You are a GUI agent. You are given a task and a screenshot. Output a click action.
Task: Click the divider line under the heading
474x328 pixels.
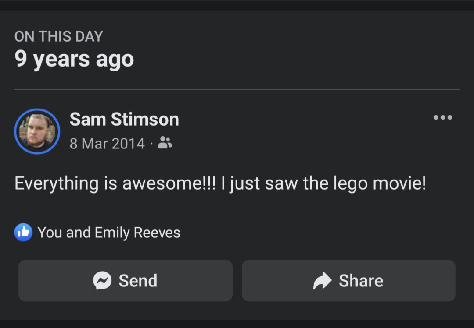point(237,89)
